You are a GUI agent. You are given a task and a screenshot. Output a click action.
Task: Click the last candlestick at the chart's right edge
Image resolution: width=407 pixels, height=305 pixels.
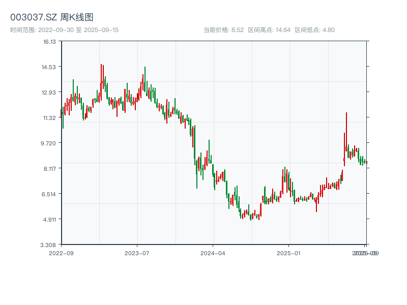pyautogui.click(x=365, y=162)
